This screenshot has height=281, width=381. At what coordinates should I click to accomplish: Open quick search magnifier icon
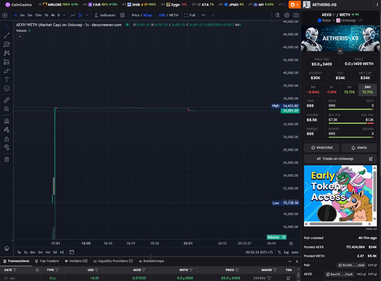click(277, 15)
